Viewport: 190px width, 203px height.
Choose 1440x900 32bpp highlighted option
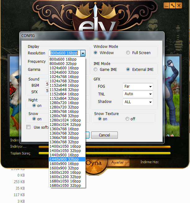click(67, 159)
